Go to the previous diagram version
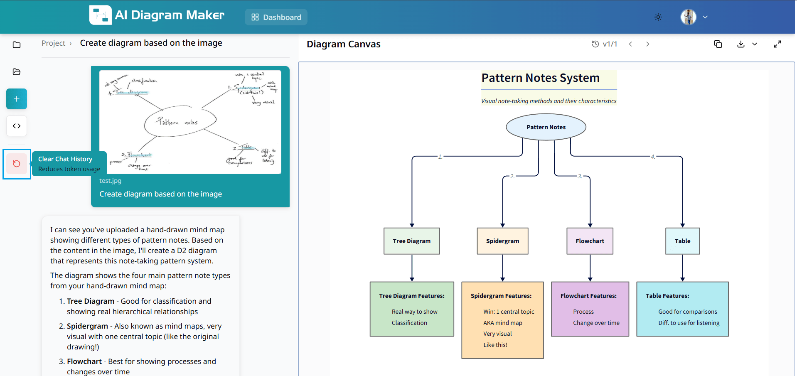The height and width of the screenshot is (376, 797). [630, 44]
